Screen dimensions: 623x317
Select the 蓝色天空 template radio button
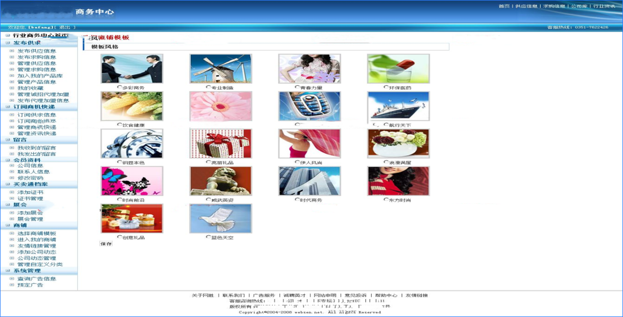tap(208, 237)
